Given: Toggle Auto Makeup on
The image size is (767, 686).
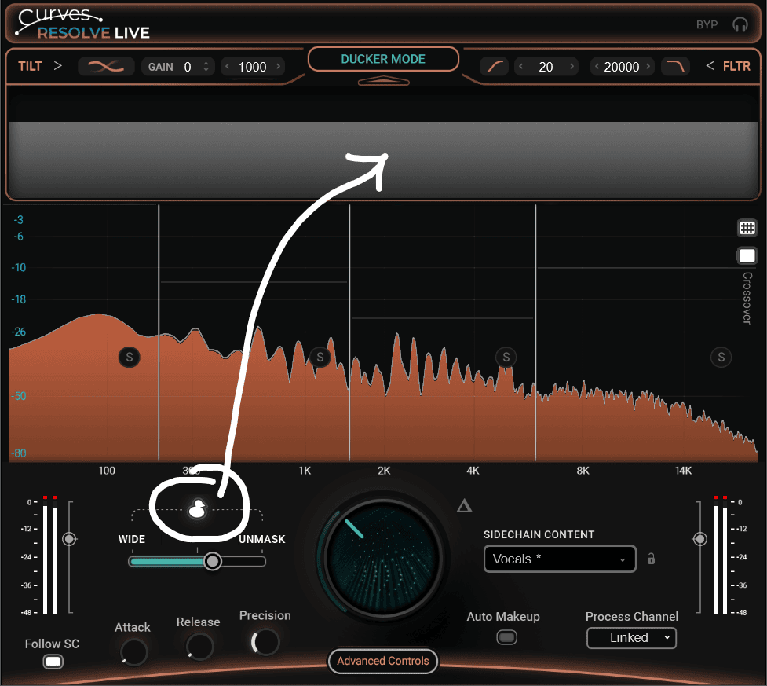Looking at the screenshot, I should click(507, 637).
